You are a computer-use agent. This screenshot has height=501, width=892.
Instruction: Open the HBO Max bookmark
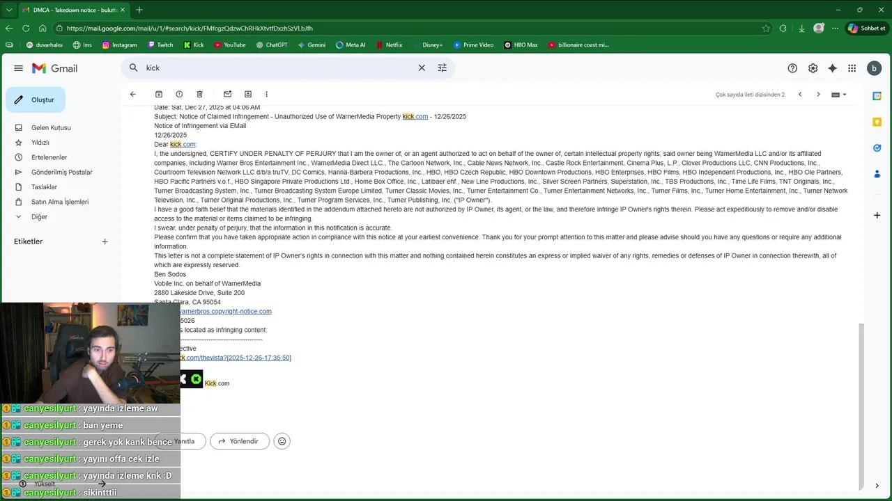tap(521, 45)
